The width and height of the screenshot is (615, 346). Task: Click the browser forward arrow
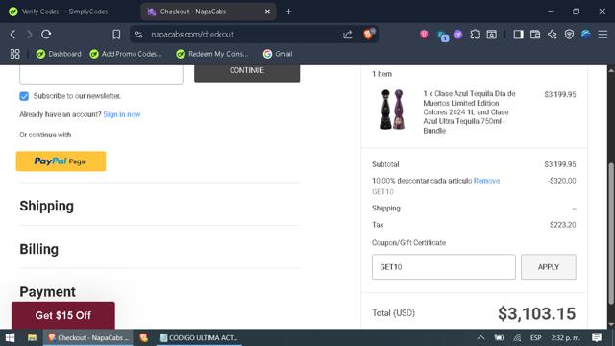[30, 35]
